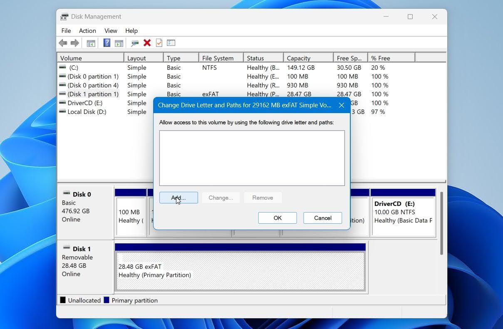Click the 30.50 GB free space cell

tap(349, 67)
